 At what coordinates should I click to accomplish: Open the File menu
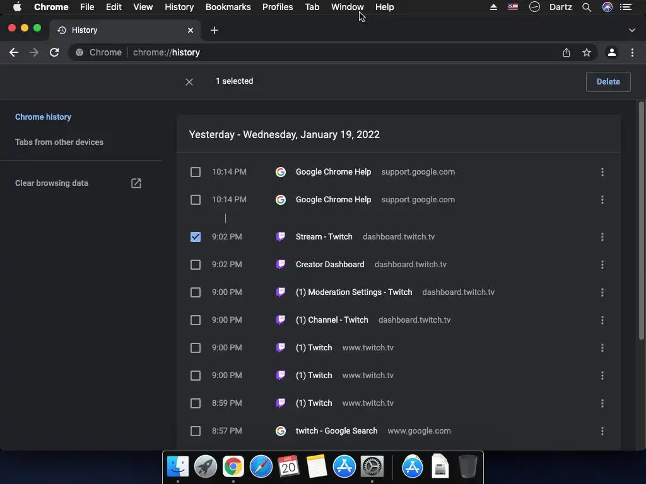click(87, 7)
